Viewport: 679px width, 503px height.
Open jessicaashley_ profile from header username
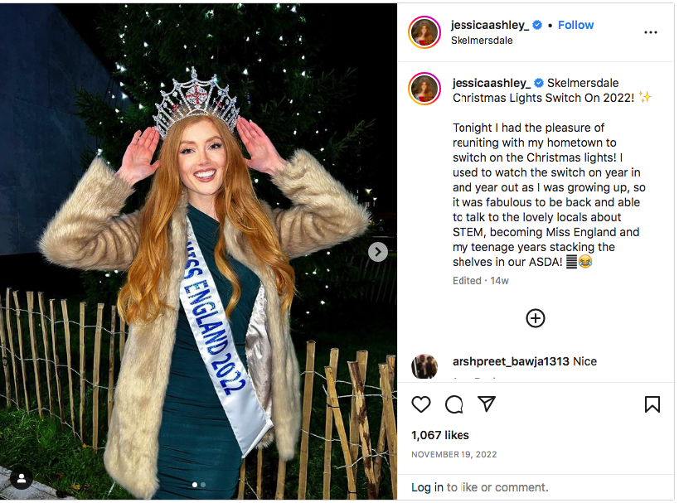(x=490, y=25)
